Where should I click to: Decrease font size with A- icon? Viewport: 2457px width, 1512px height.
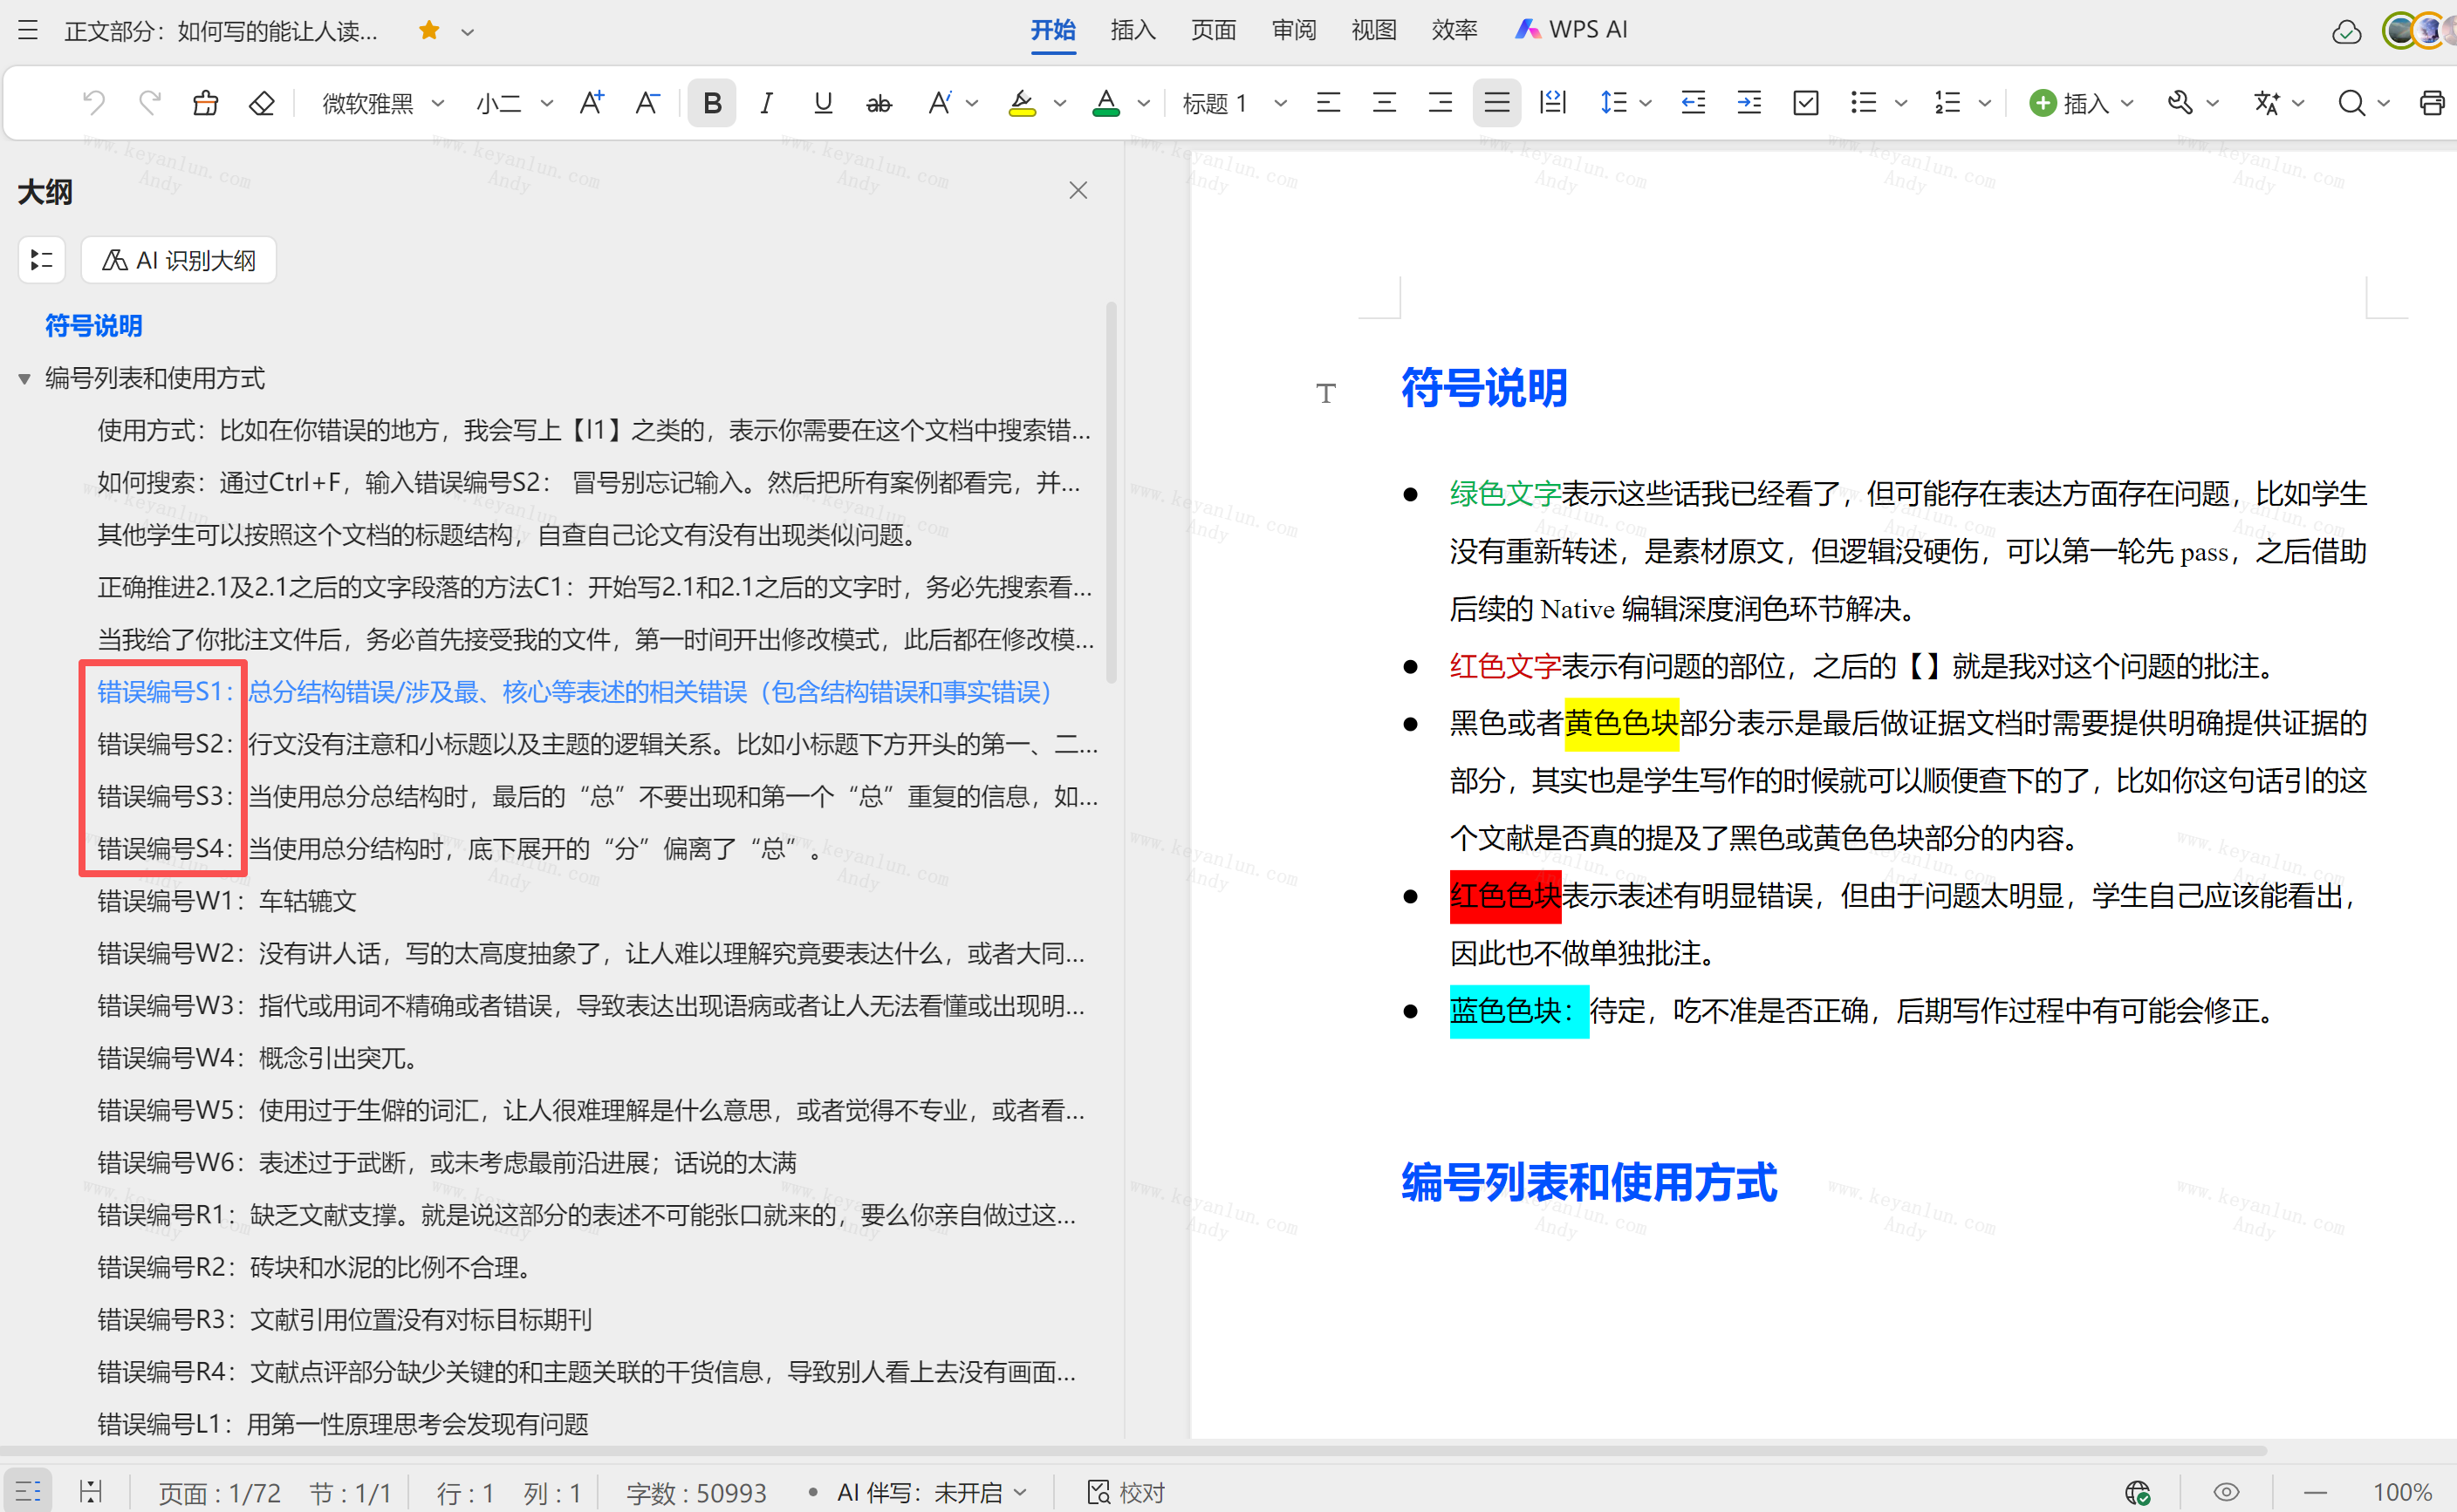pos(647,102)
